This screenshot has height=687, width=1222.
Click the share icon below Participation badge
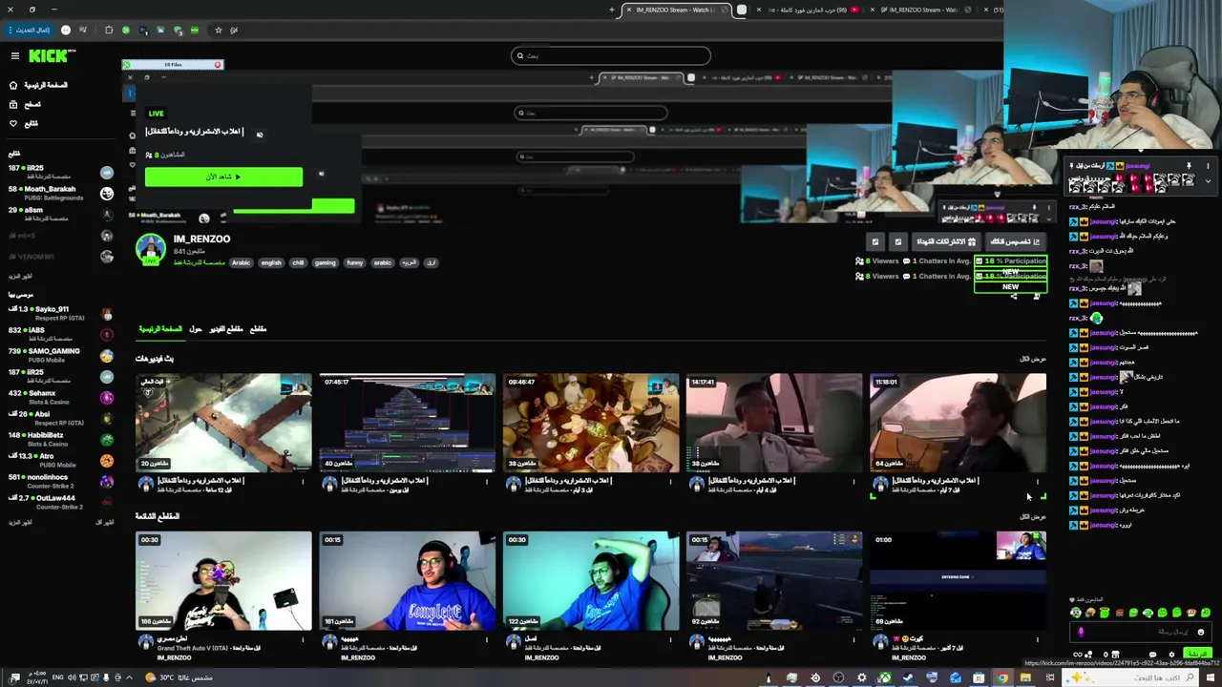click(1013, 297)
